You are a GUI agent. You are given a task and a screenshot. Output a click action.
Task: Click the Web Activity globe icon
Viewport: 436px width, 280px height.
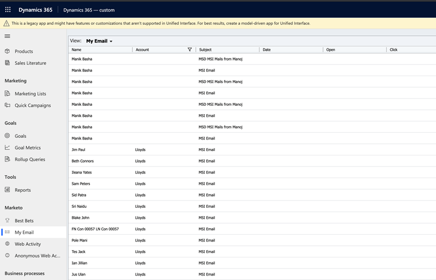[8, 244]
